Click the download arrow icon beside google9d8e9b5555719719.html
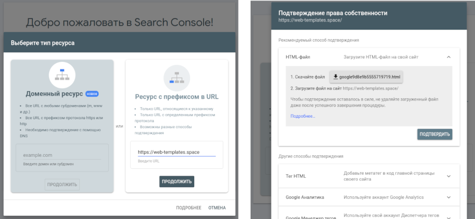The height and width of the screenshot is (219, 475). pyautogui.click(x=335, y=77)
